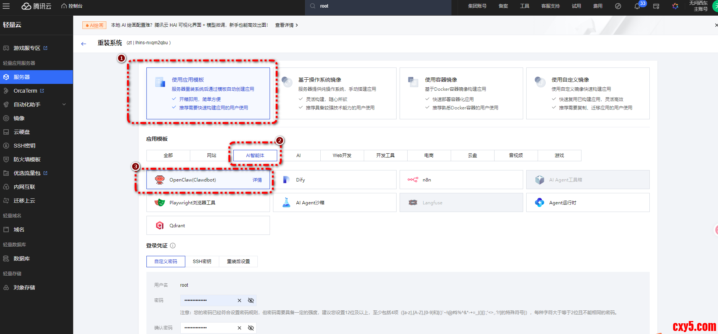Click the info icon next to 登录凭证
Viewport: 718px width, 334px height.
tap(173, 246)
